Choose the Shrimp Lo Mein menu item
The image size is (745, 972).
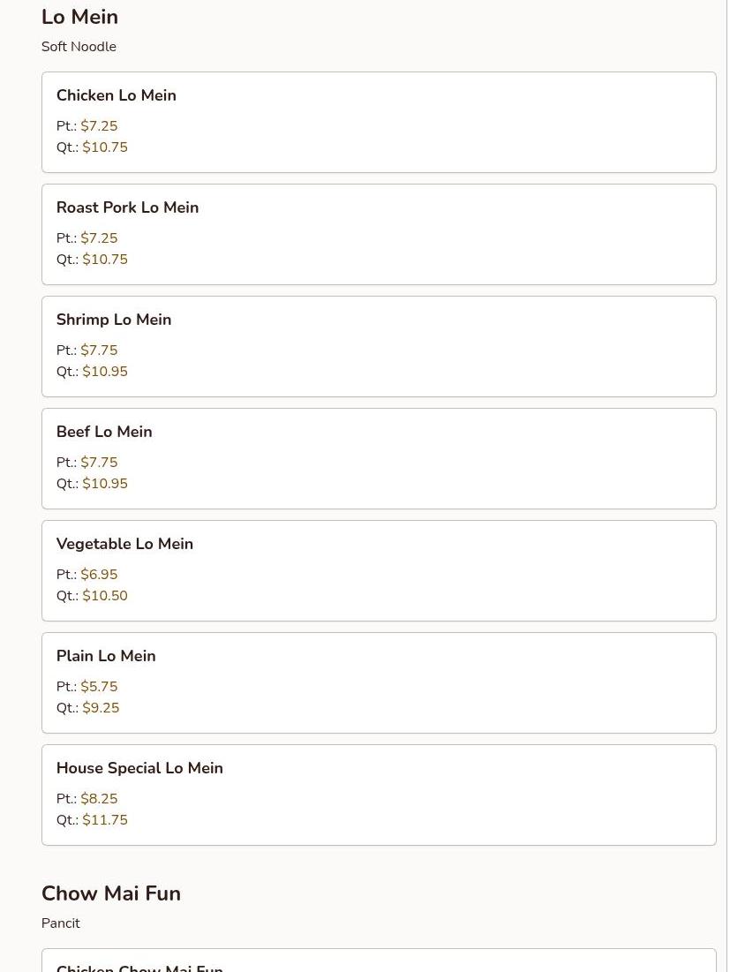point(379,346)
